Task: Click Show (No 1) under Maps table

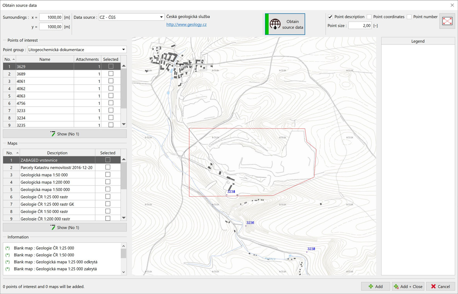Action: point(65,227)
